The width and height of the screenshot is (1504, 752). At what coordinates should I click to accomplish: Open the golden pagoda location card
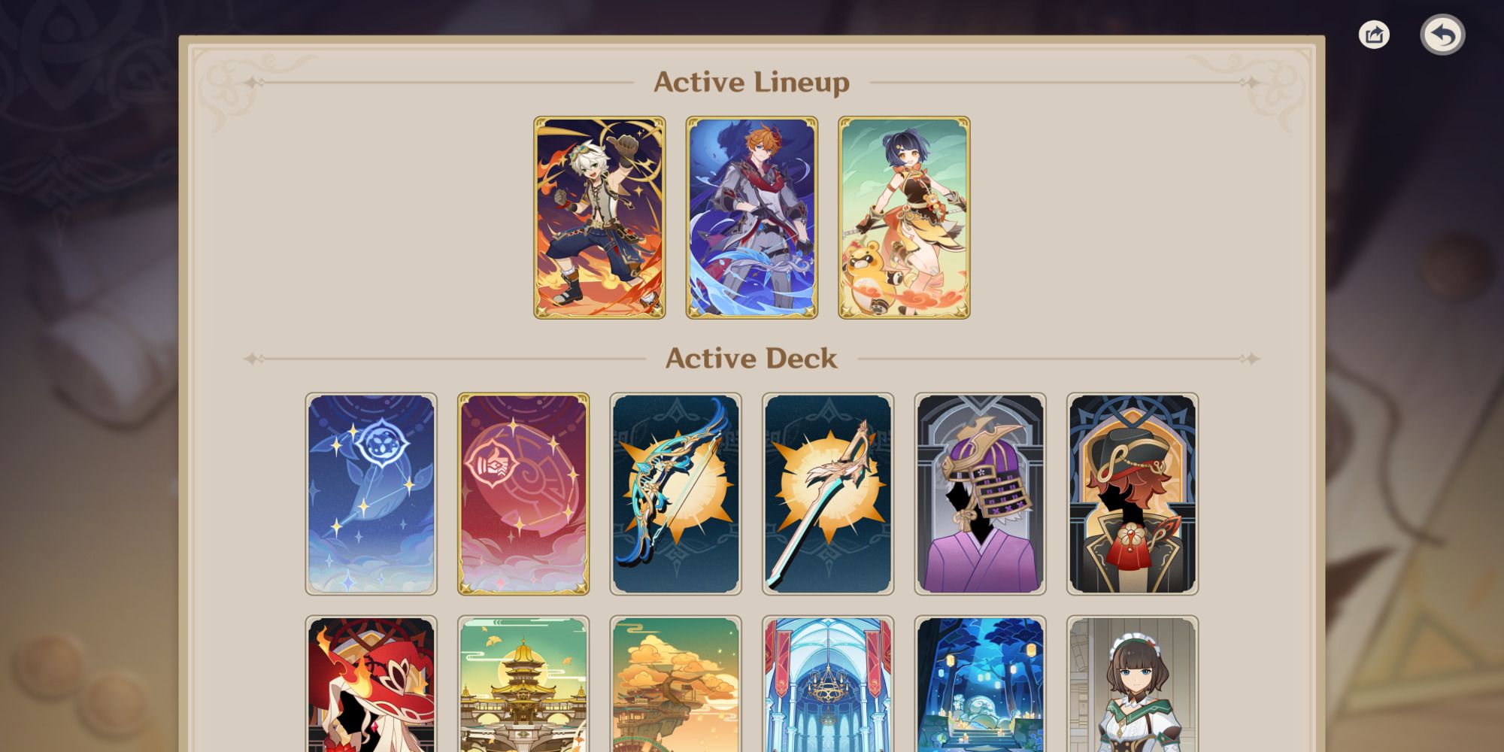[523, 684]
